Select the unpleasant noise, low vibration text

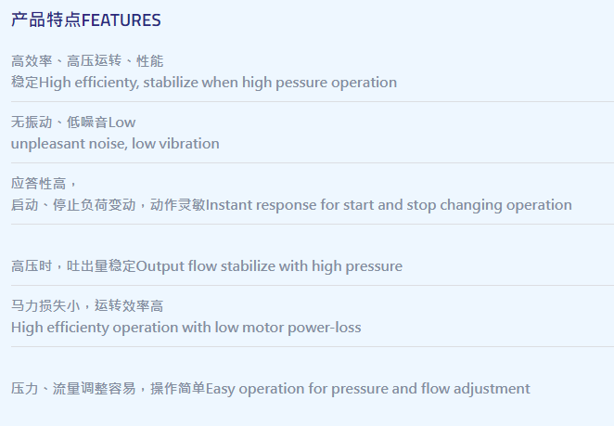(x=115, y=144)
